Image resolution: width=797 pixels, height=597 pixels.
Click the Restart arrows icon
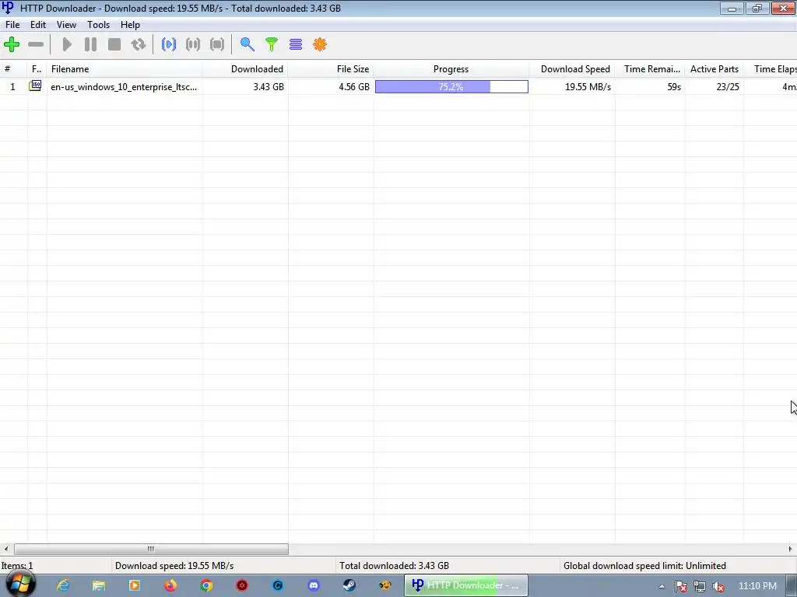(x=139, y=44)
